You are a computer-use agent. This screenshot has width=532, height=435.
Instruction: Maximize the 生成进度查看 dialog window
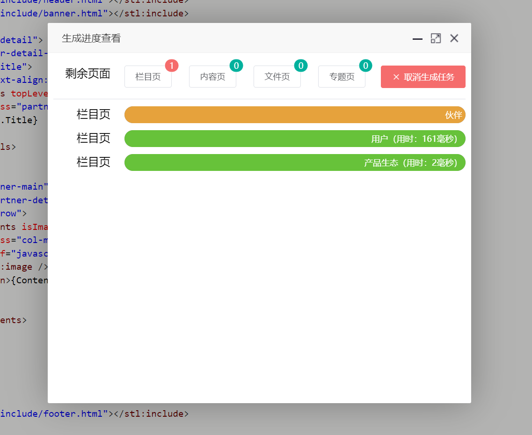click(436, 38)
